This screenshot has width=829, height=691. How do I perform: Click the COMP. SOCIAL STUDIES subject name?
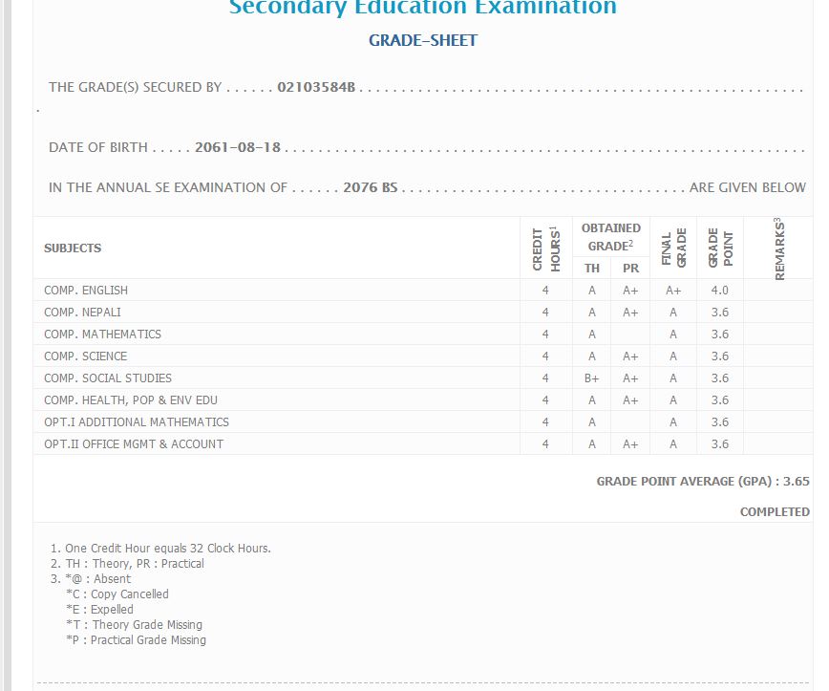[x=108, y=378]
